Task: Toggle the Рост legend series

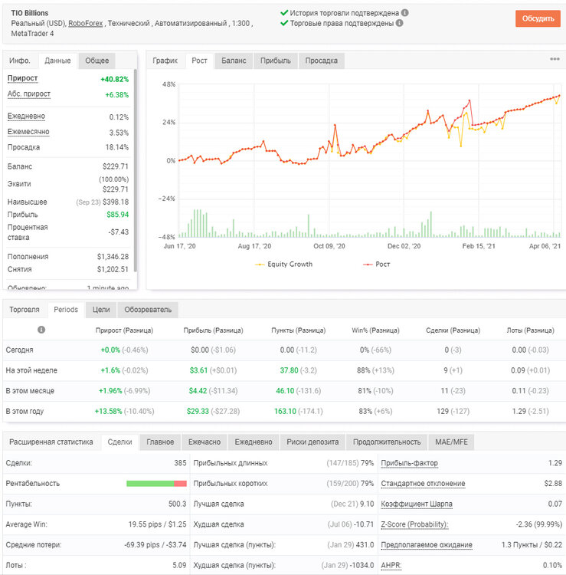Action: (x=376, y=264)
